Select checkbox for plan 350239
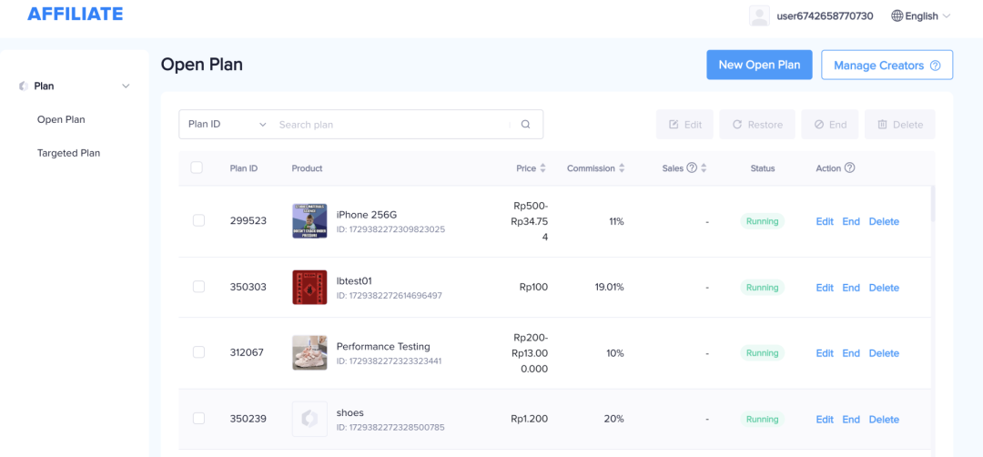This screenshot has height=457, width=983. click(x=198, y=419)
